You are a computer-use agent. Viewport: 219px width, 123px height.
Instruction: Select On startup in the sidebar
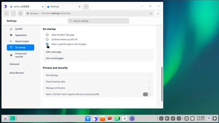coord(21,47)
